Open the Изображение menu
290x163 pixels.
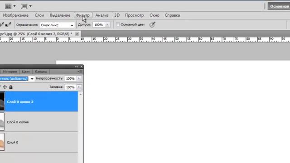16,15
